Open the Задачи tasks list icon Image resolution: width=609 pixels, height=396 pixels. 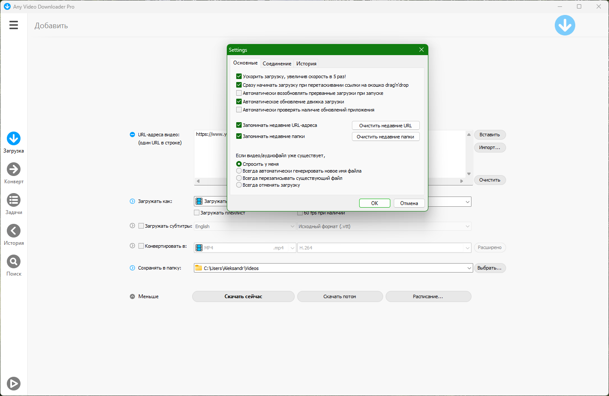pos(14,200)
